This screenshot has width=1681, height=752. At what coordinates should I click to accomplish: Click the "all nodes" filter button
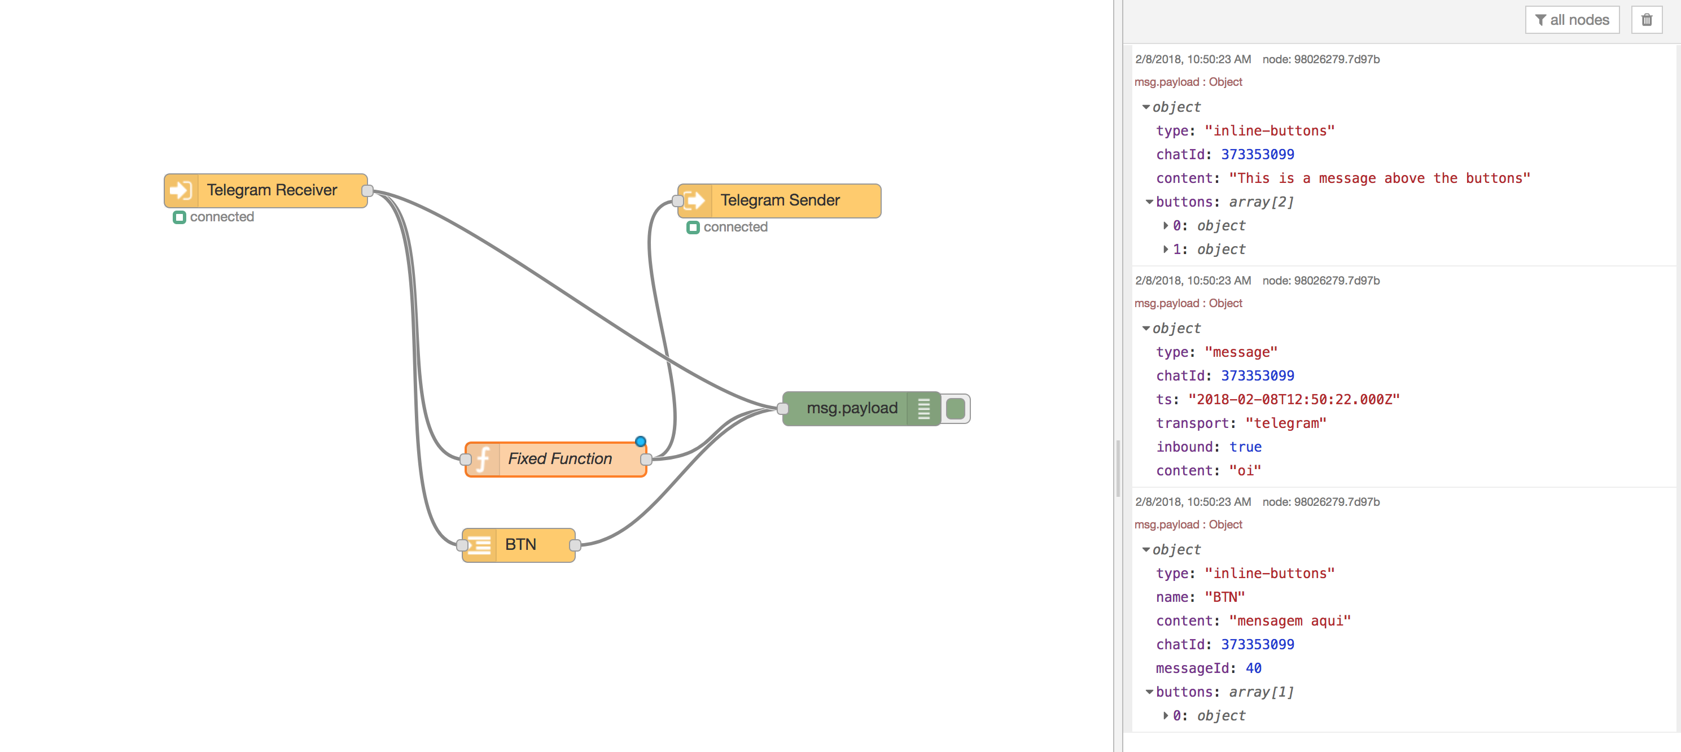click(1573, 20)
